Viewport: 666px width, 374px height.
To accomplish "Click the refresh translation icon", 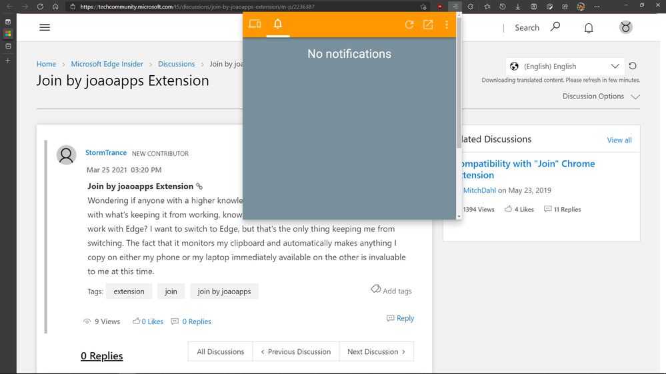I will (x=633, y=66).
